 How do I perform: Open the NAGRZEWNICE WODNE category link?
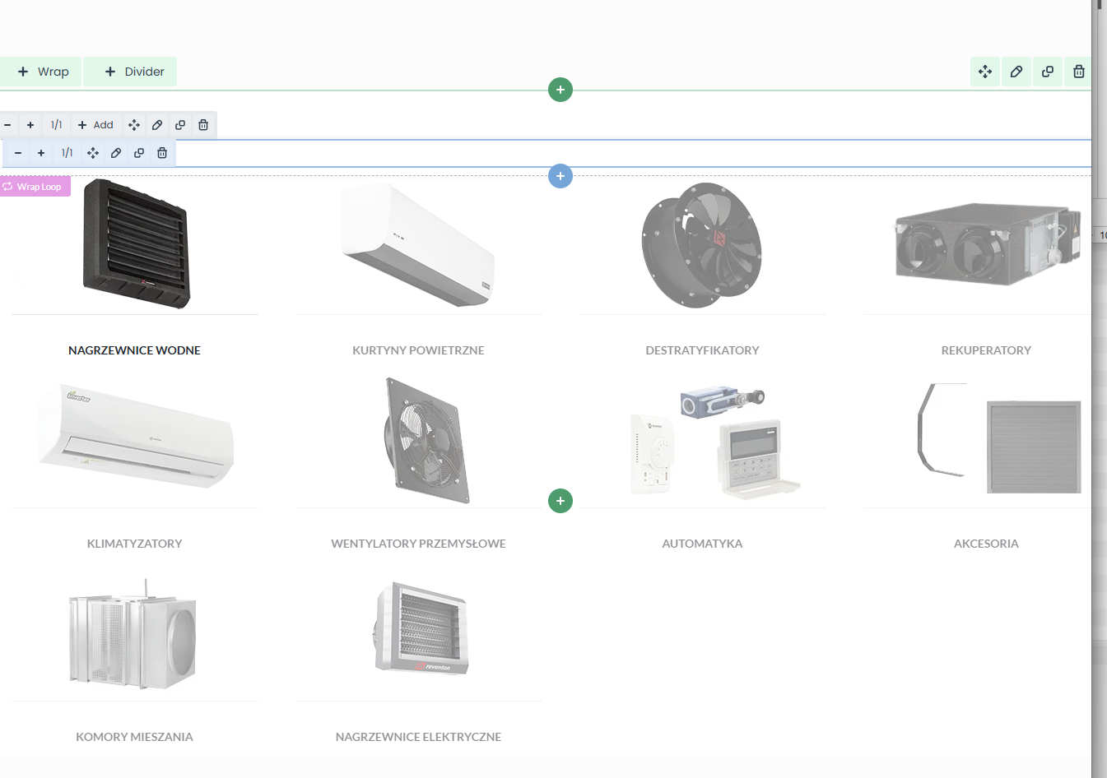pos(134,350)
